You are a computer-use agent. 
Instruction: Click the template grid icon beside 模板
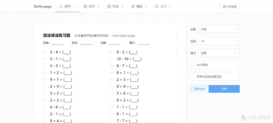(133, 7)
